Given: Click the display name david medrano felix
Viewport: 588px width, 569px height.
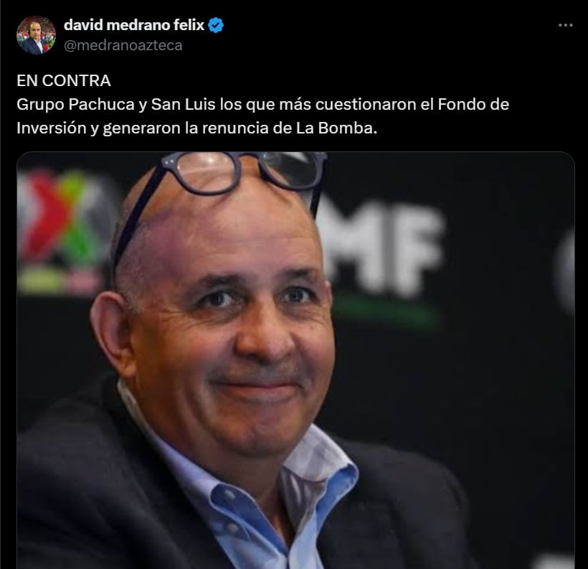Looking at the screenshot, I should (134, 25).
